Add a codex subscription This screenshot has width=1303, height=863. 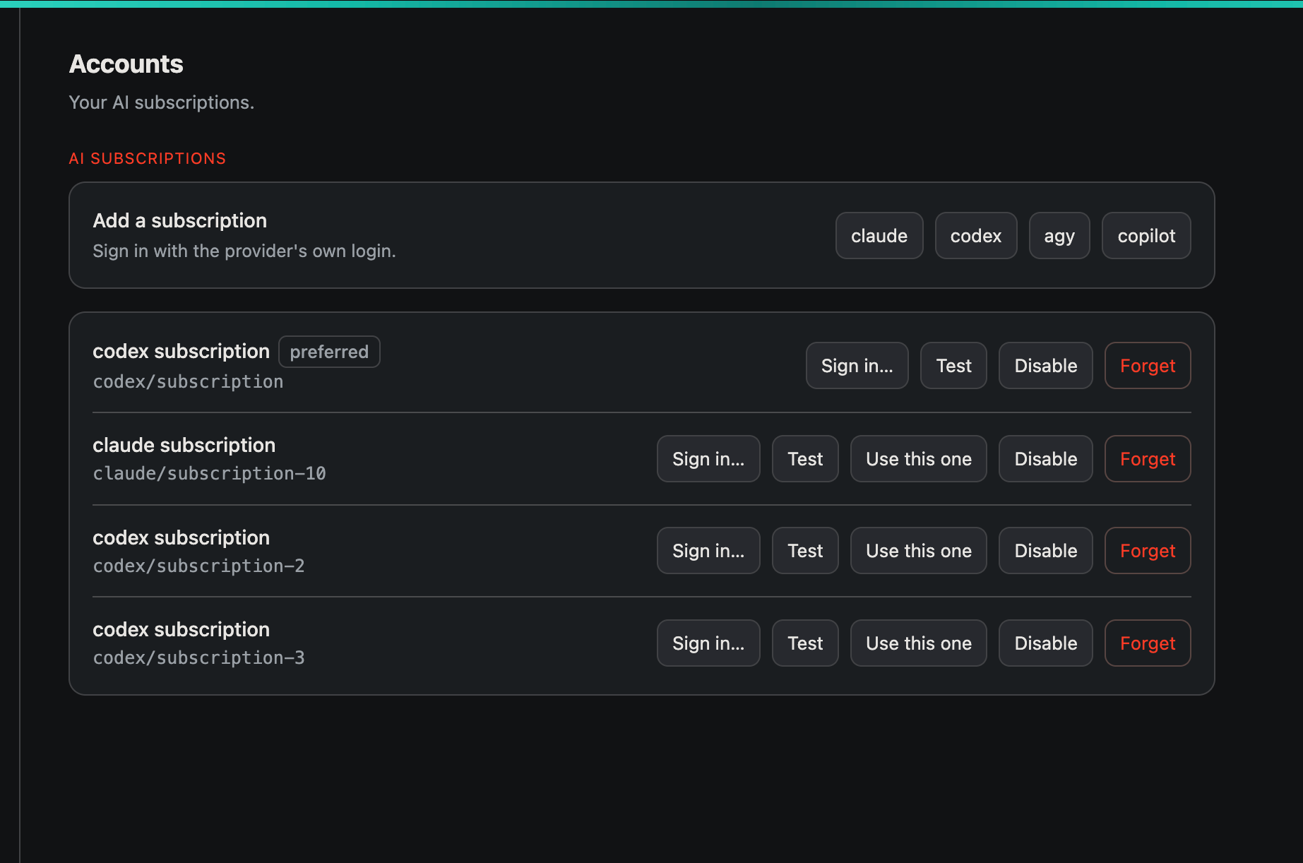point(976,236)
